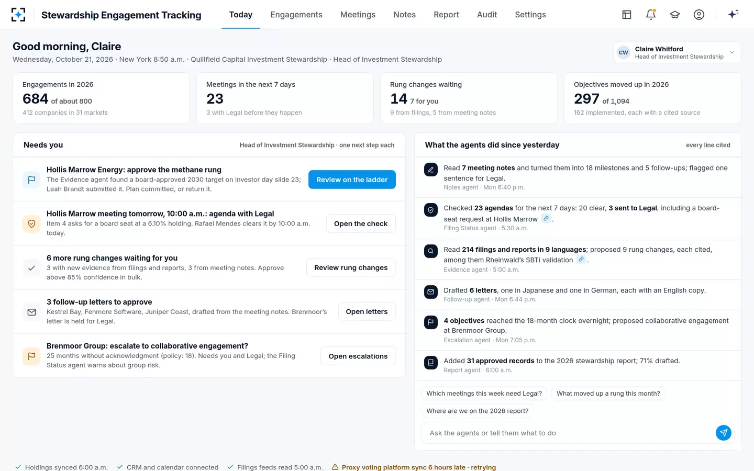Expand the Claire Whitford profile dropdown

[677, 52]
